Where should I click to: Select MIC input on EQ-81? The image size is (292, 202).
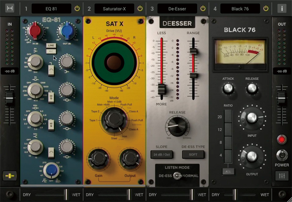51,52
